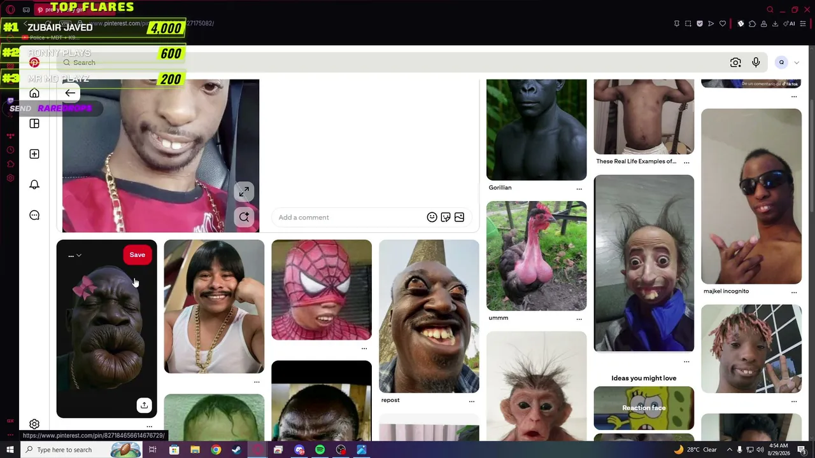Expand the account options chevron beside profile avatar

[x=796, y=62]
